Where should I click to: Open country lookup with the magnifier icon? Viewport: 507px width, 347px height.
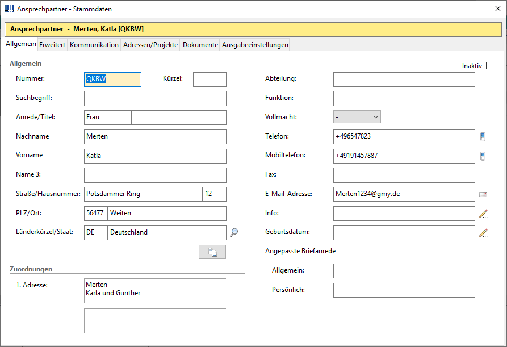pyautogui.click(x=234, y=232)
